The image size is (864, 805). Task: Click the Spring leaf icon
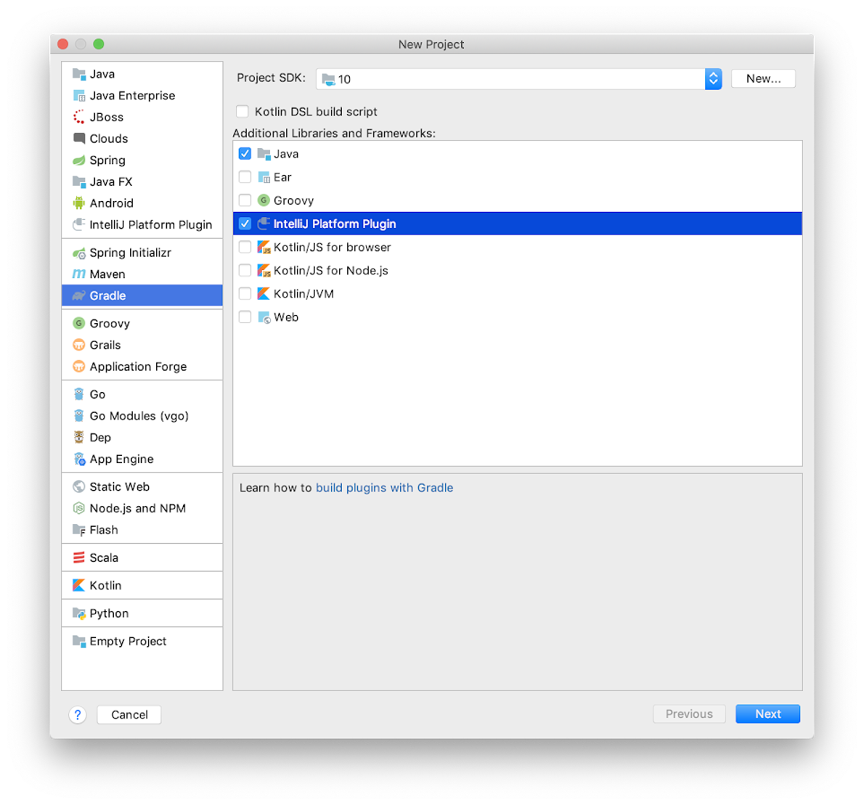click(x=79, y=161)
